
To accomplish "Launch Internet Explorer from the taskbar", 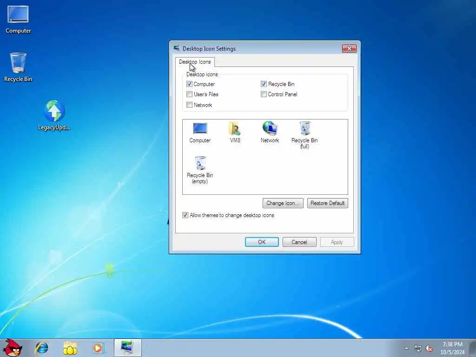I will pyautogui.click(x=41, y=348).
